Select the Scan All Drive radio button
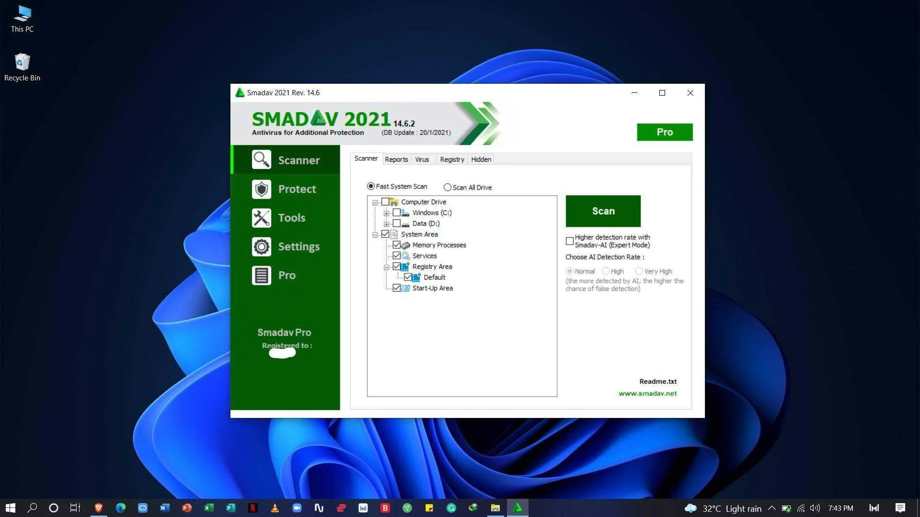920x517 pixels. tap(447, 187)
